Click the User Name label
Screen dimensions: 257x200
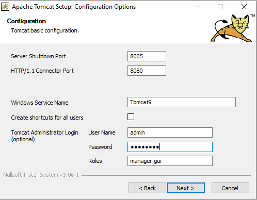tap(102, 132)
